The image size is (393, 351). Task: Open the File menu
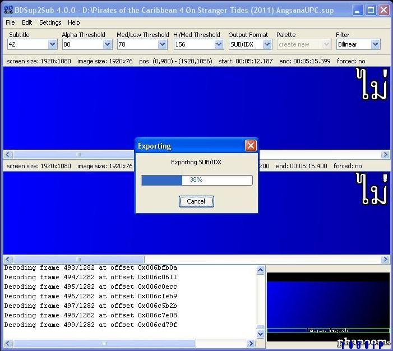(10, 22)
